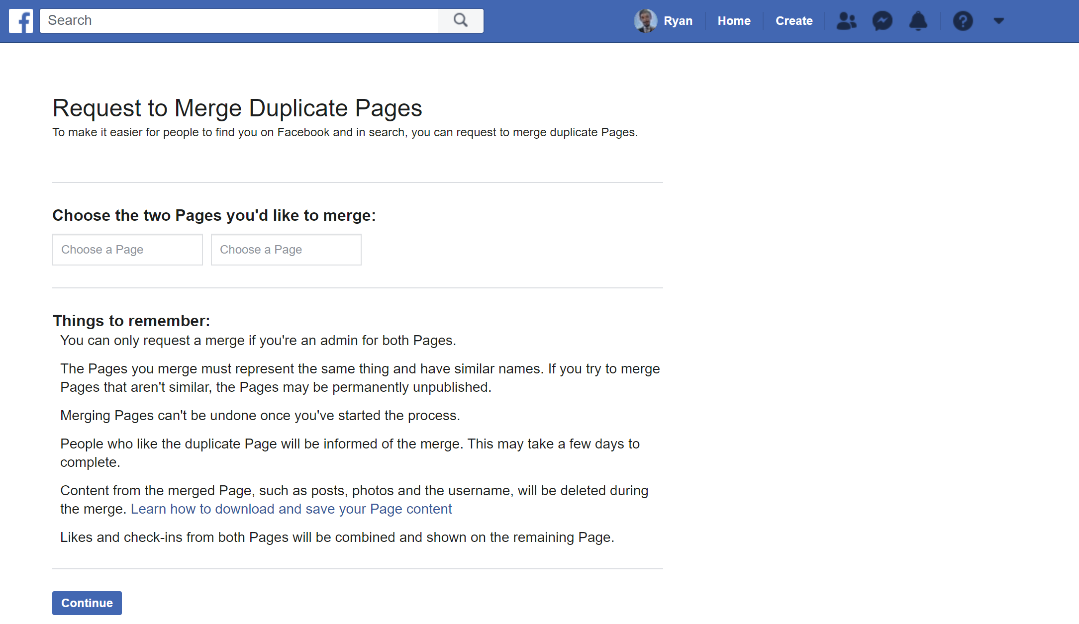Open the Messenger icon
Screen dimensions: 1079x624
pyautogui.click(x=883, y=21)
